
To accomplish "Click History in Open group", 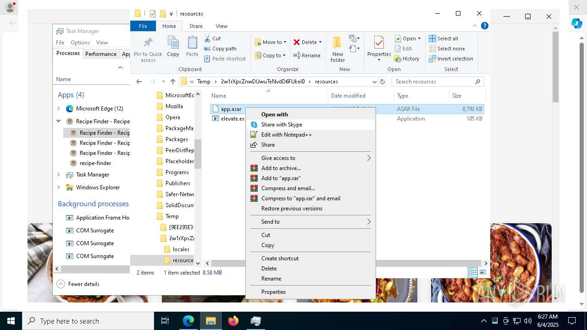I will pyautogui.click(x=407, y=59).
